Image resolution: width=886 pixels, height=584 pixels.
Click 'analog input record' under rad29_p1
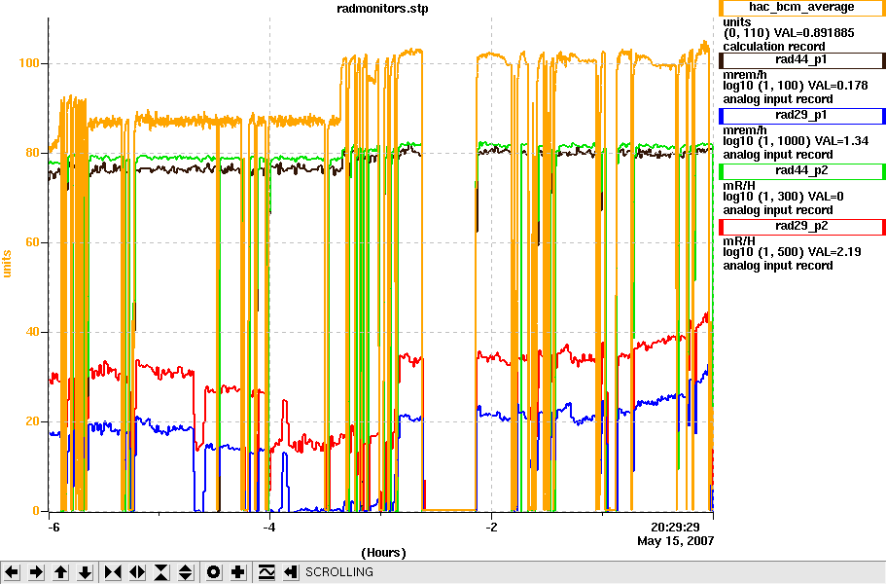(778, 155)
